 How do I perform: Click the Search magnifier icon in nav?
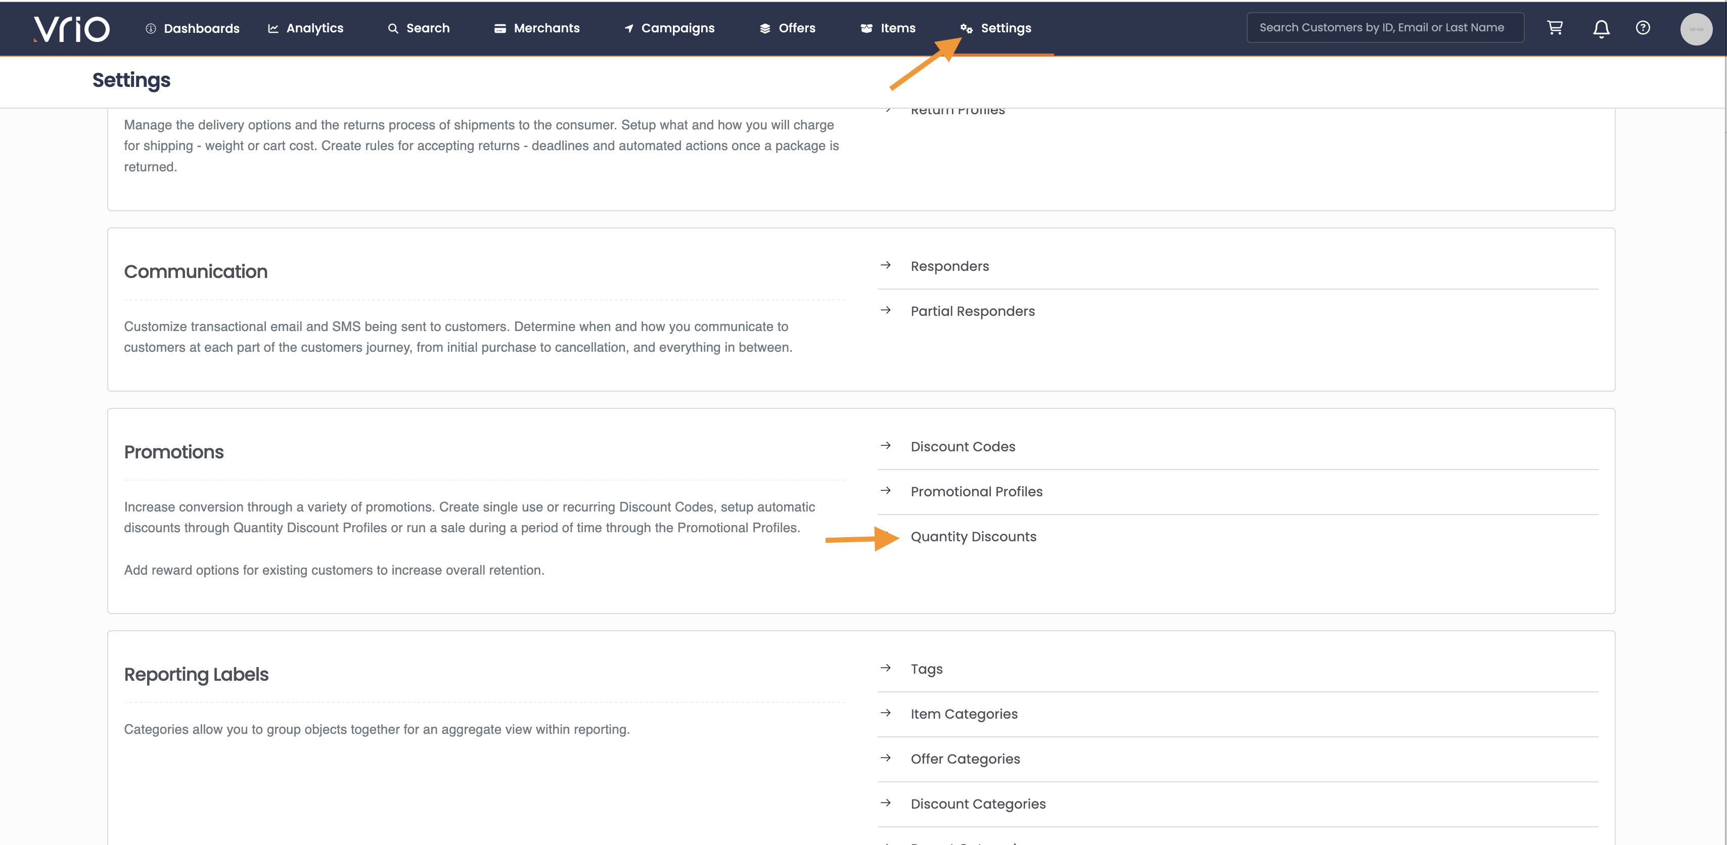[393, 28]
